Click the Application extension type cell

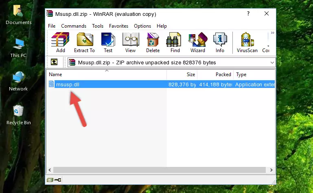coord(254,85)
